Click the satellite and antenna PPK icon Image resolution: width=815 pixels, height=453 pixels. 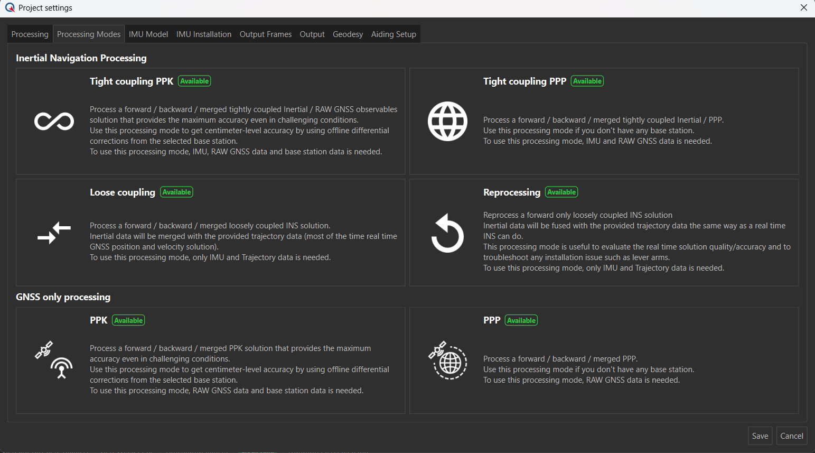tap(54, 360)
